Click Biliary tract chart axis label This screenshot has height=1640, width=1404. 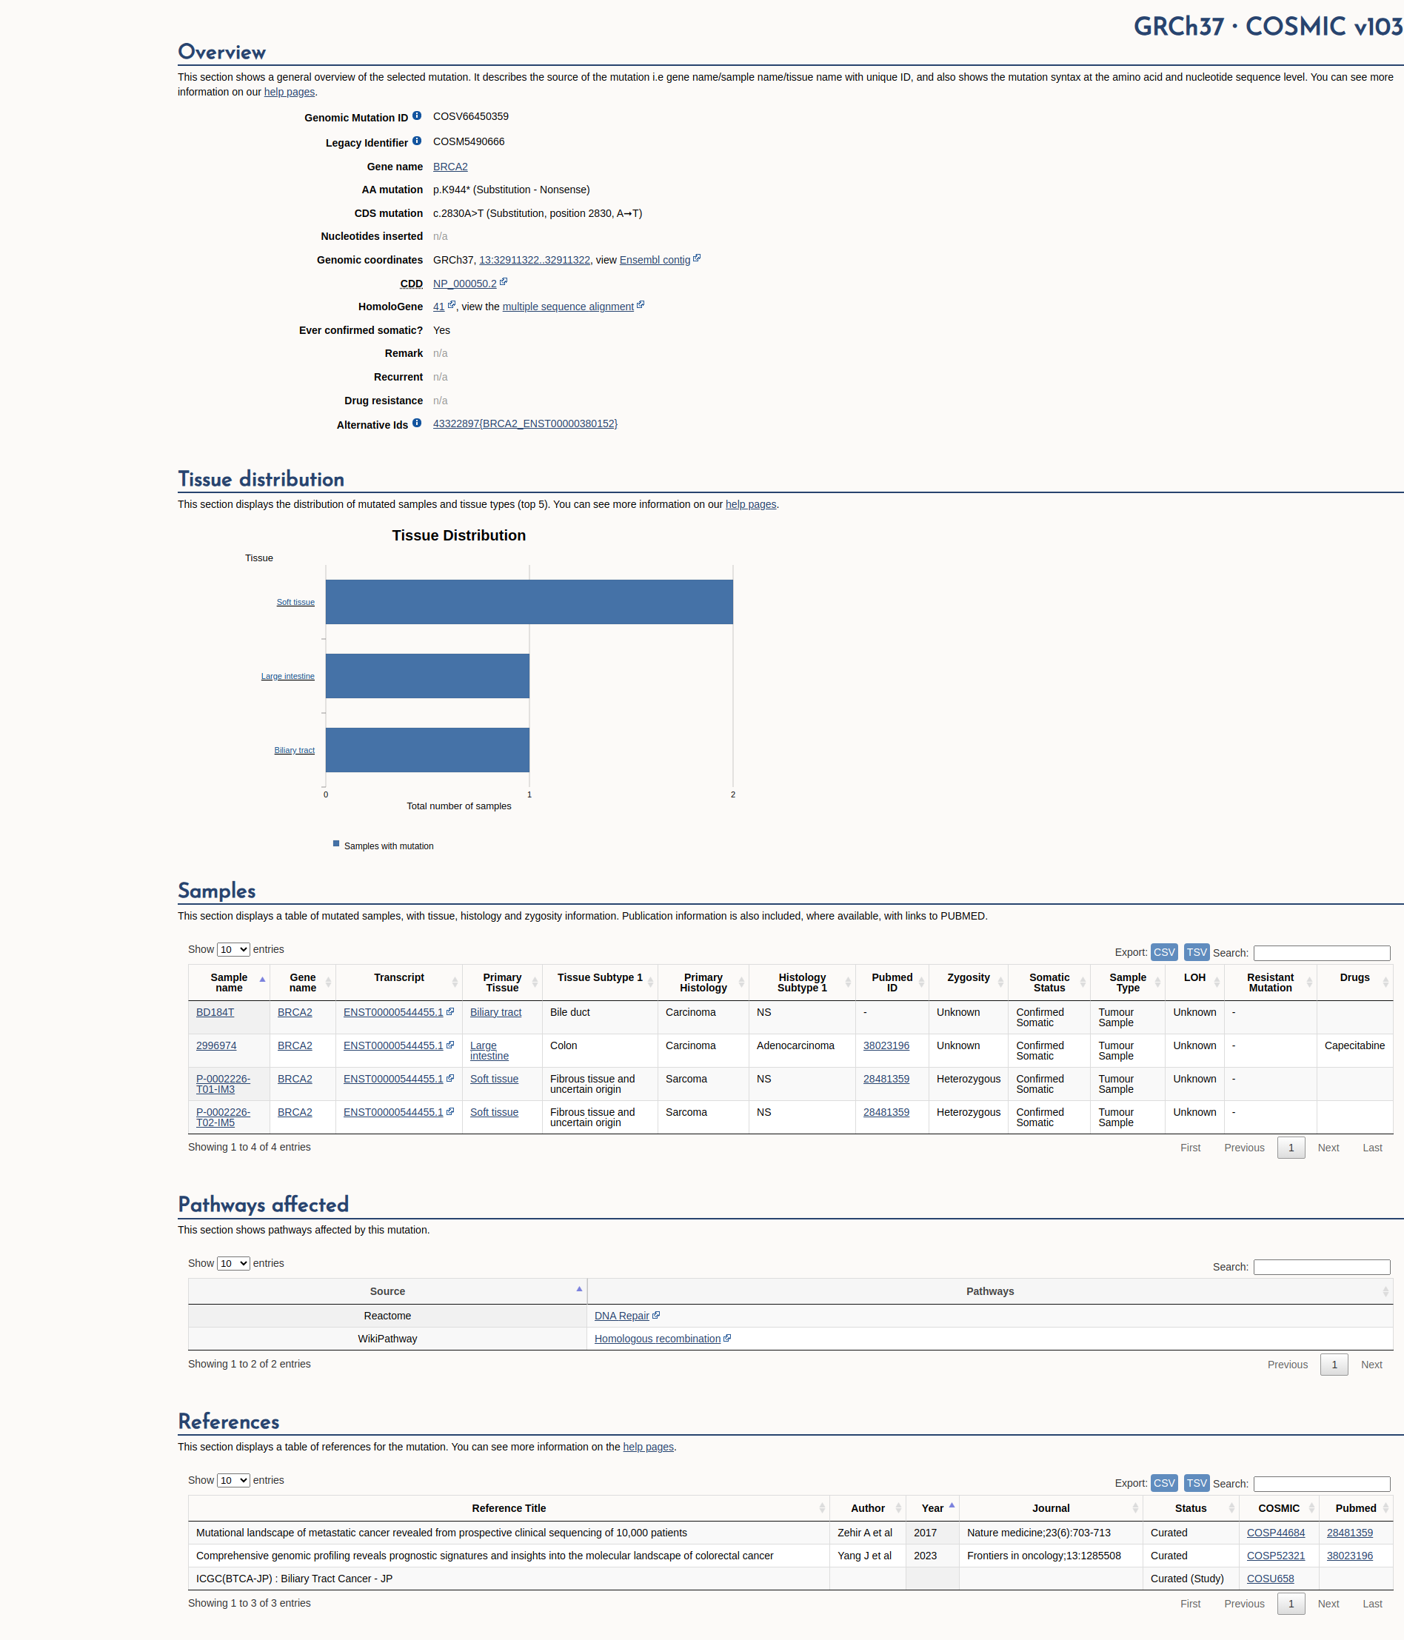click(295, 749)
